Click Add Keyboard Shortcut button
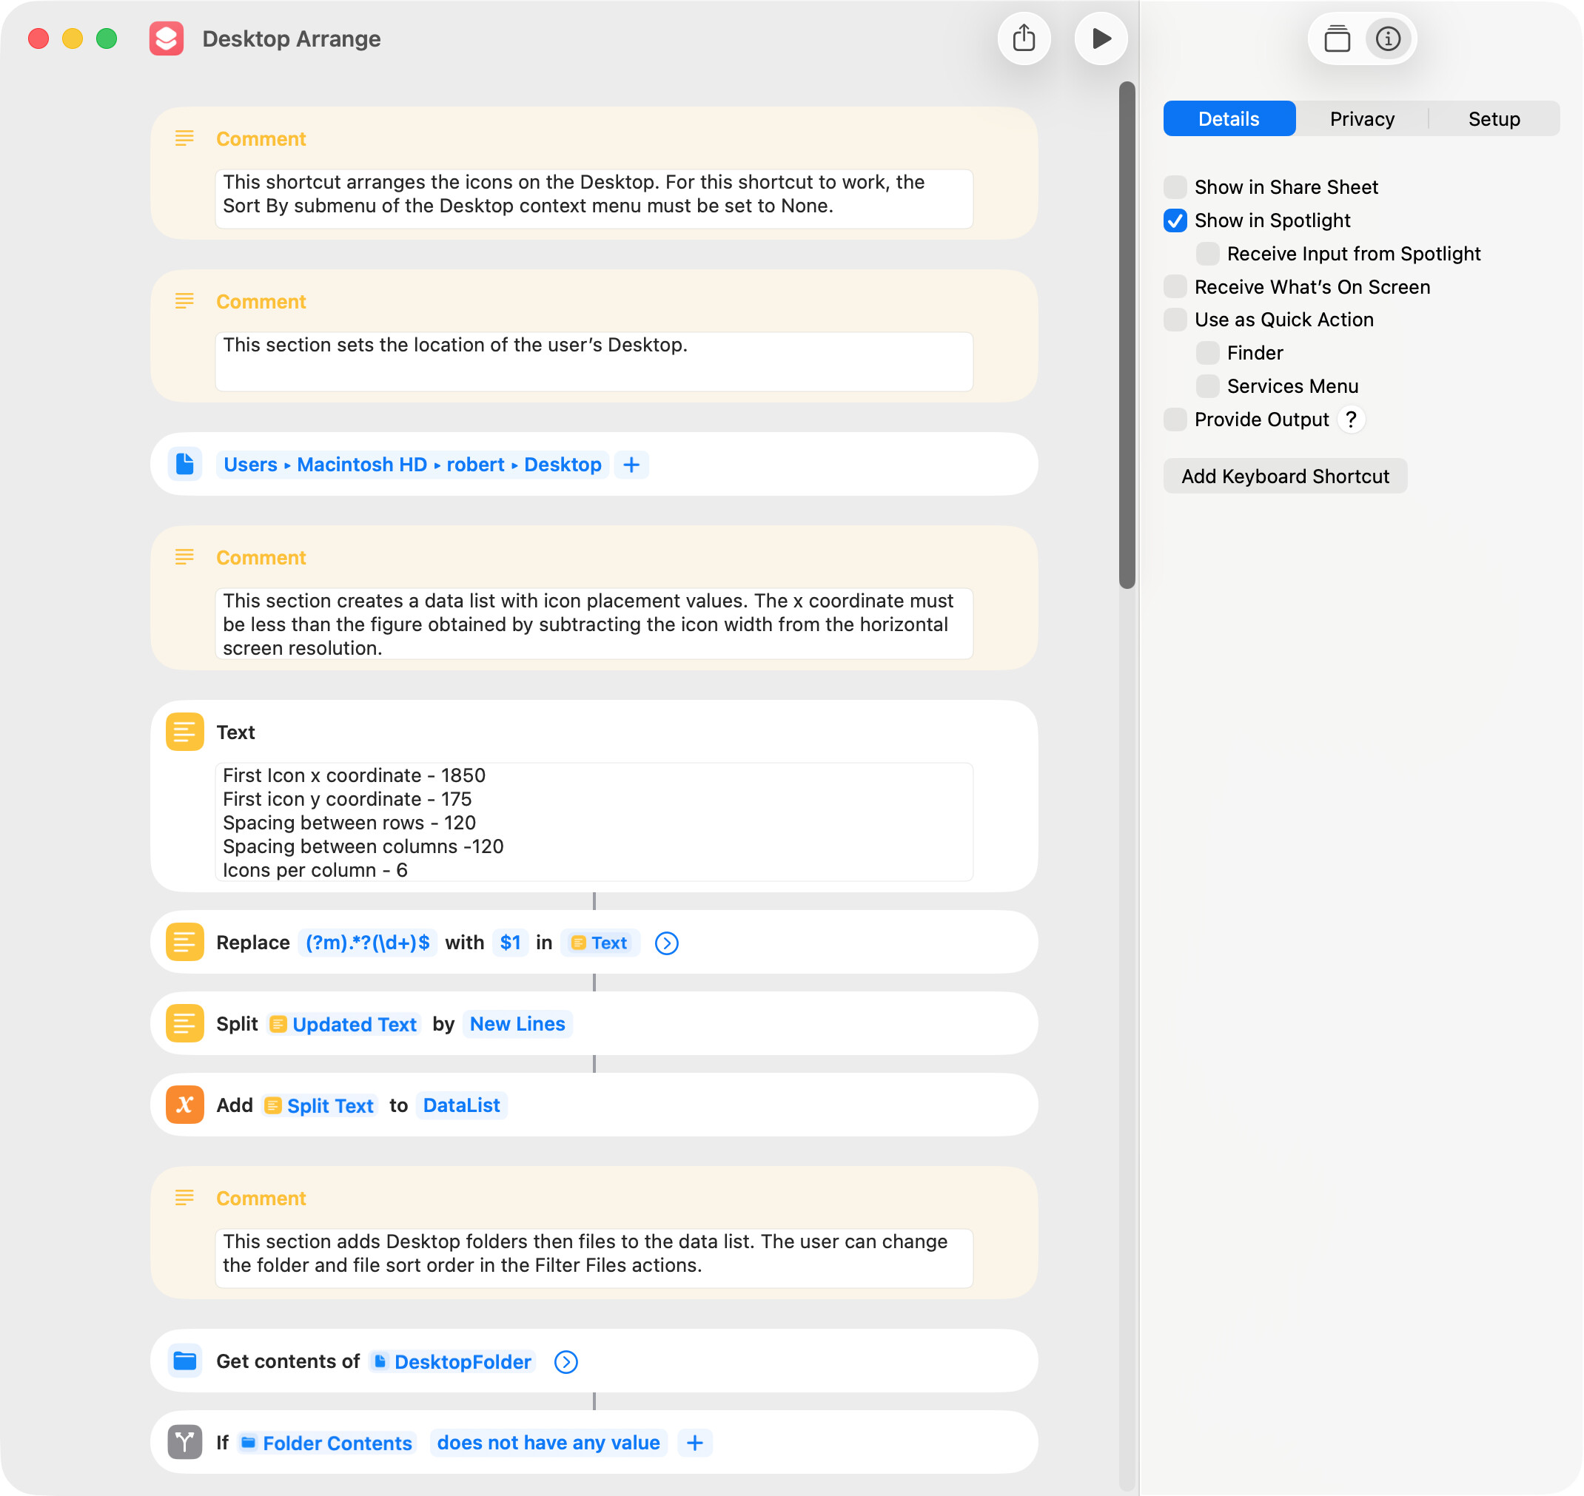The image size is (1584, 1496). (1284, 476)
